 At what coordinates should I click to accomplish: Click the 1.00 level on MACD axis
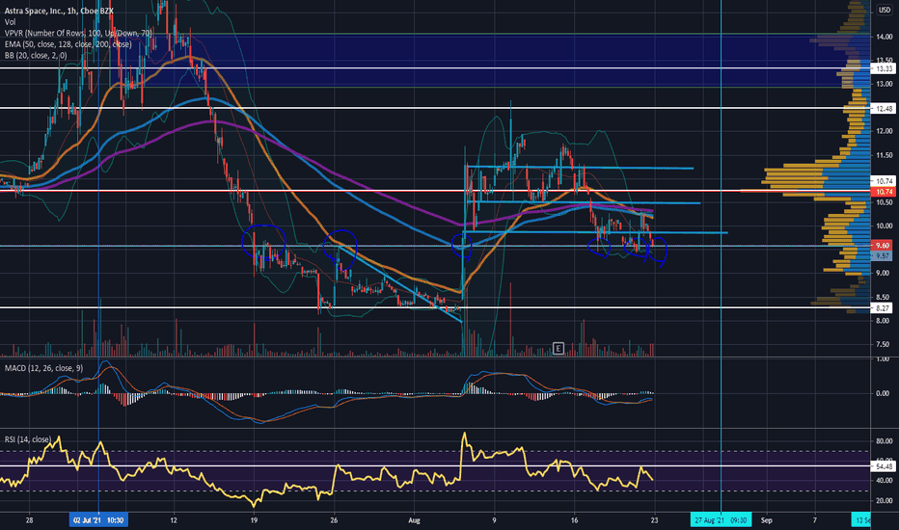coord(884,359)
